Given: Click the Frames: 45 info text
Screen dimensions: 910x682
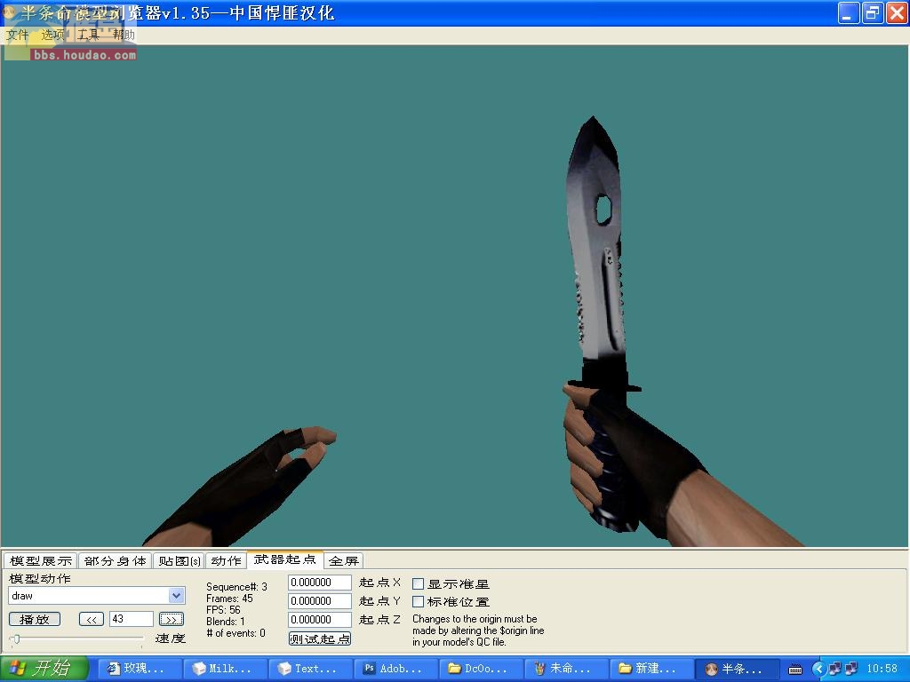Looking at the screenshot, I should (230, 599).
